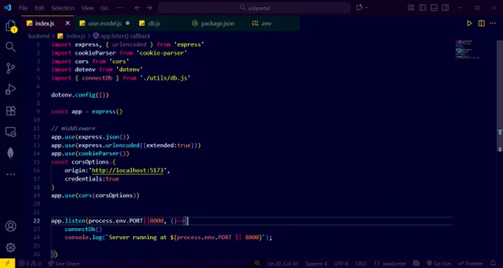503x268 pixels.
Task: Open the Copilot chat icon in title bar
Action: [x=359, y=7]
